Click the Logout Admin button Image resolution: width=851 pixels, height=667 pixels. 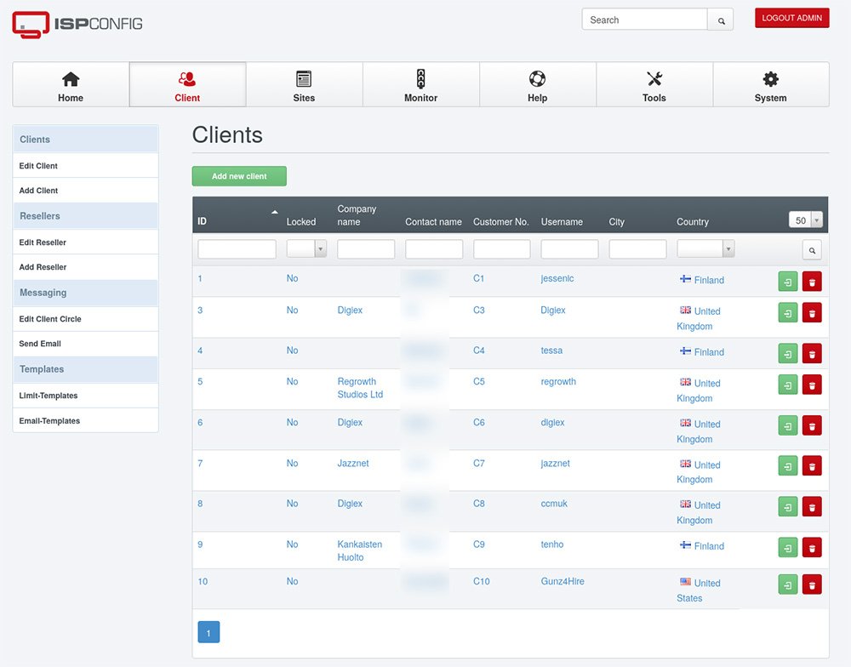[791, 18]
